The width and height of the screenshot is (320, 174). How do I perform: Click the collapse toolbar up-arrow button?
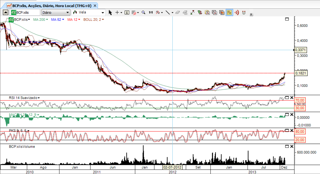tap(5, 12)
